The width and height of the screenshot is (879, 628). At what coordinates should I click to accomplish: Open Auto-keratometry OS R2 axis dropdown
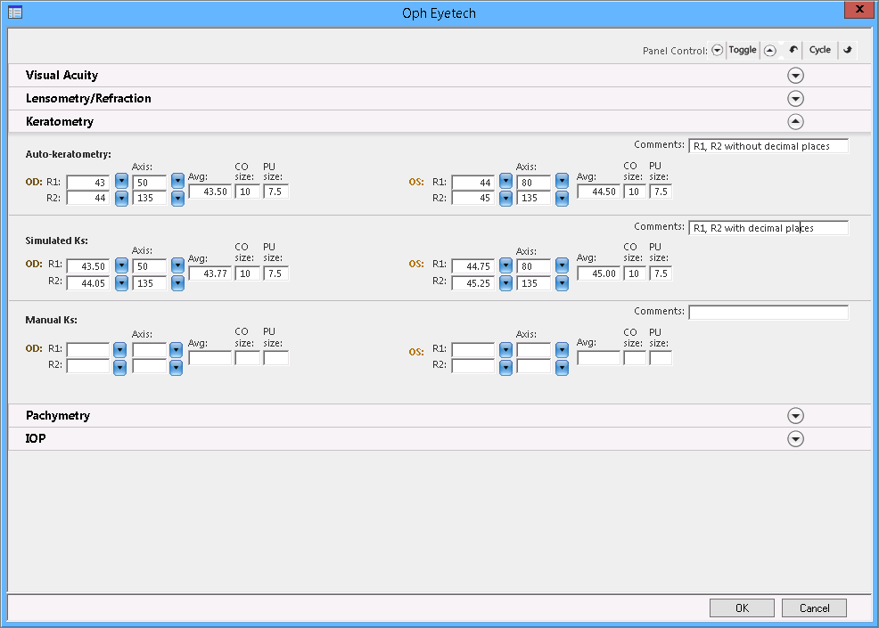(x=562, y=199)
